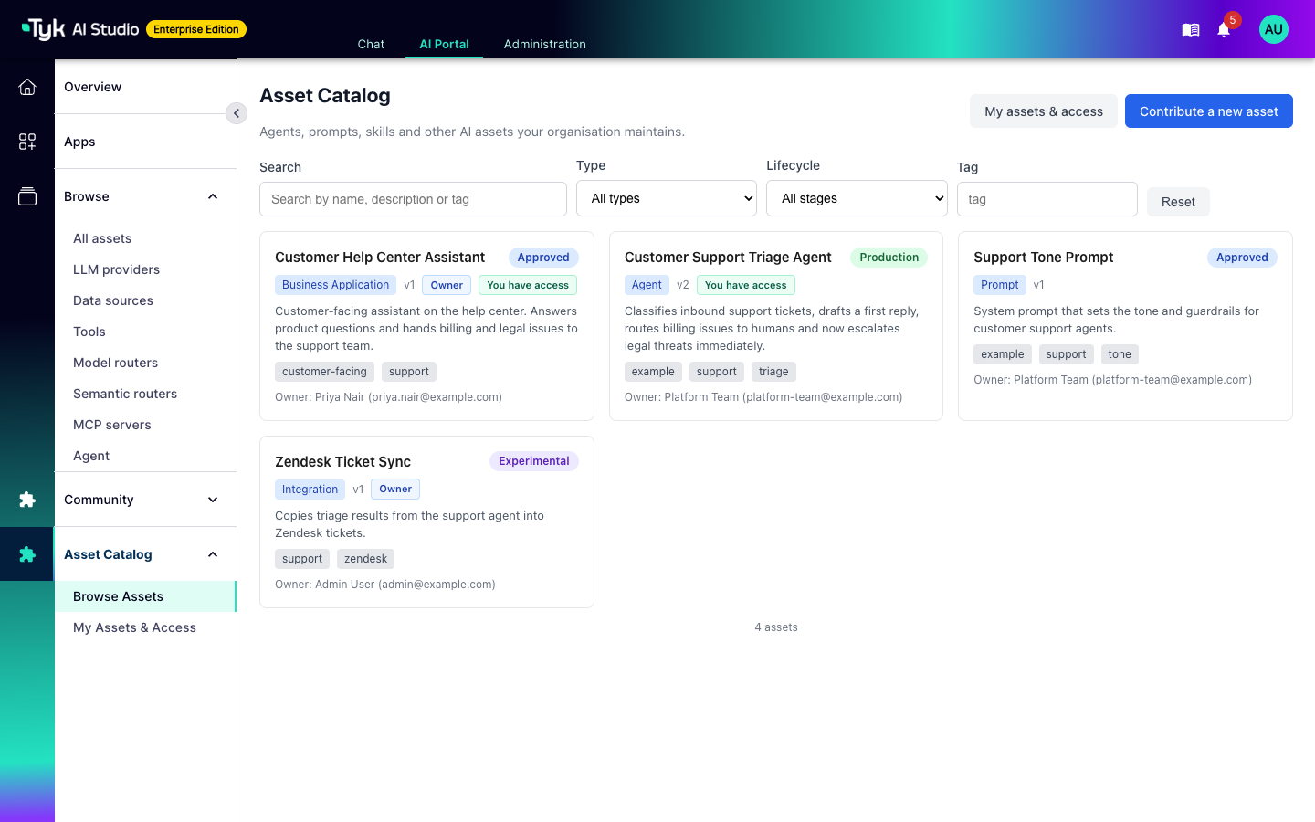
Task: Focus the Search by name field
Action: [413, 199]
